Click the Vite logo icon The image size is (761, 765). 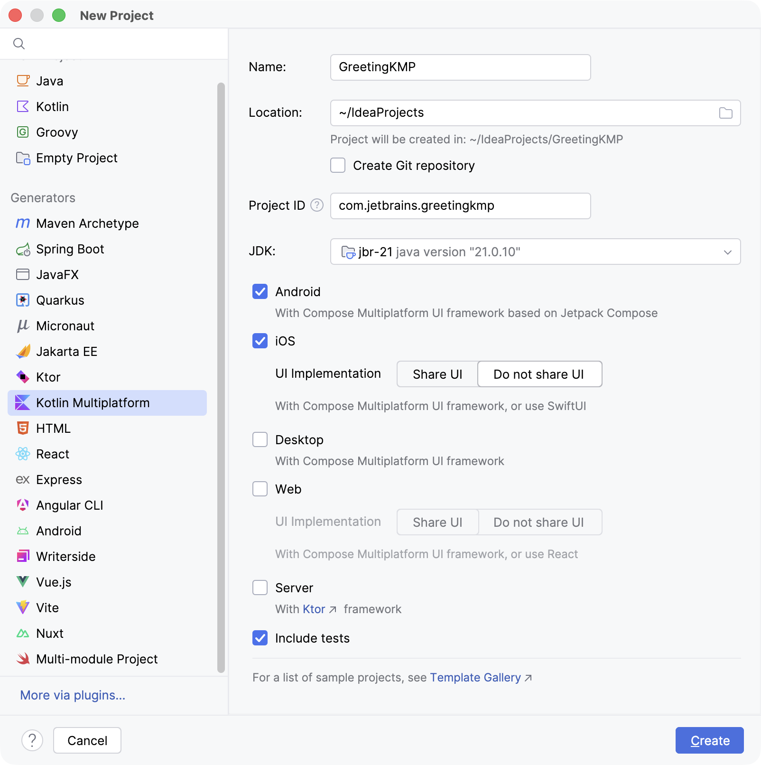pyautogui.click(x=23, y=607)
